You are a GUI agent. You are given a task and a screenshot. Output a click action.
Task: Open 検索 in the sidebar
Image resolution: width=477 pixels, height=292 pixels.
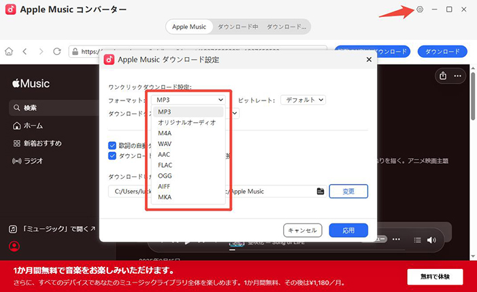point(54,108)
